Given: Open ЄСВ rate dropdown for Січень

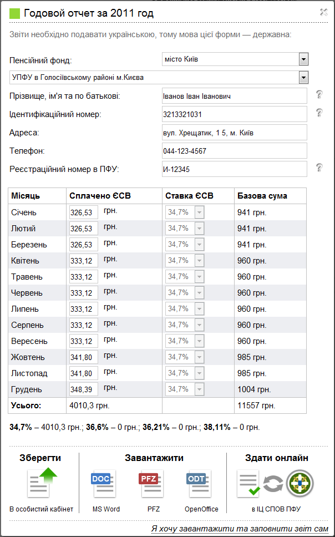Looking at the screenshot, I should tap(199, 212).
